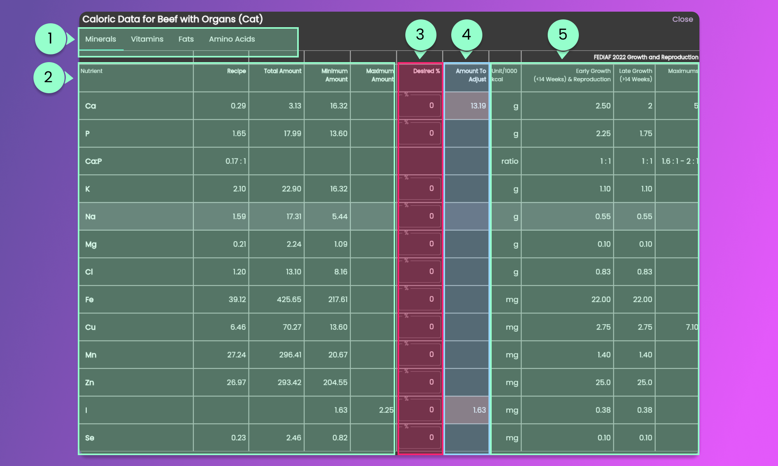Click the Desired % field for Na
Viewport: 778px width, 466px height.
[x=420, y=216]
